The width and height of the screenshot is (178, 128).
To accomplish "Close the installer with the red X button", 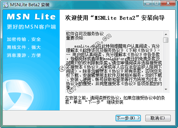I will (x=168, y=3).
